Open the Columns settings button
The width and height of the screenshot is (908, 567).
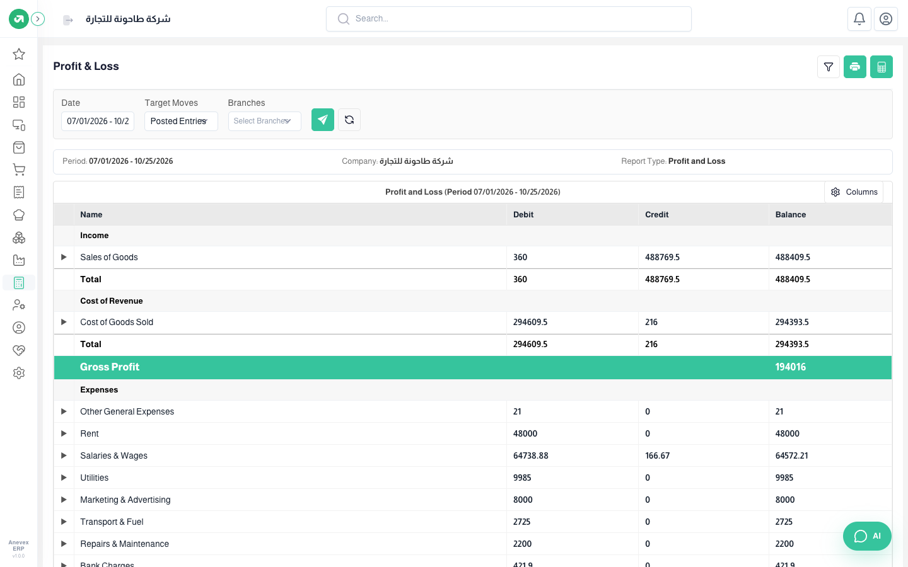pos(854,192)
